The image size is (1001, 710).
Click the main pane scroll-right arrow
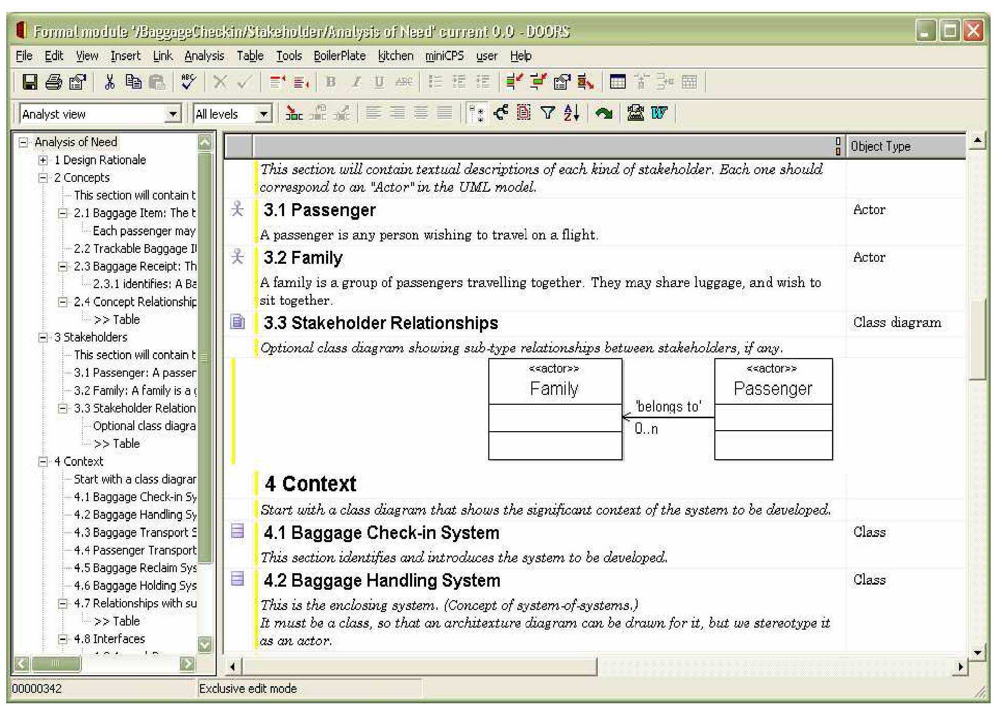(x=960, y=667)
